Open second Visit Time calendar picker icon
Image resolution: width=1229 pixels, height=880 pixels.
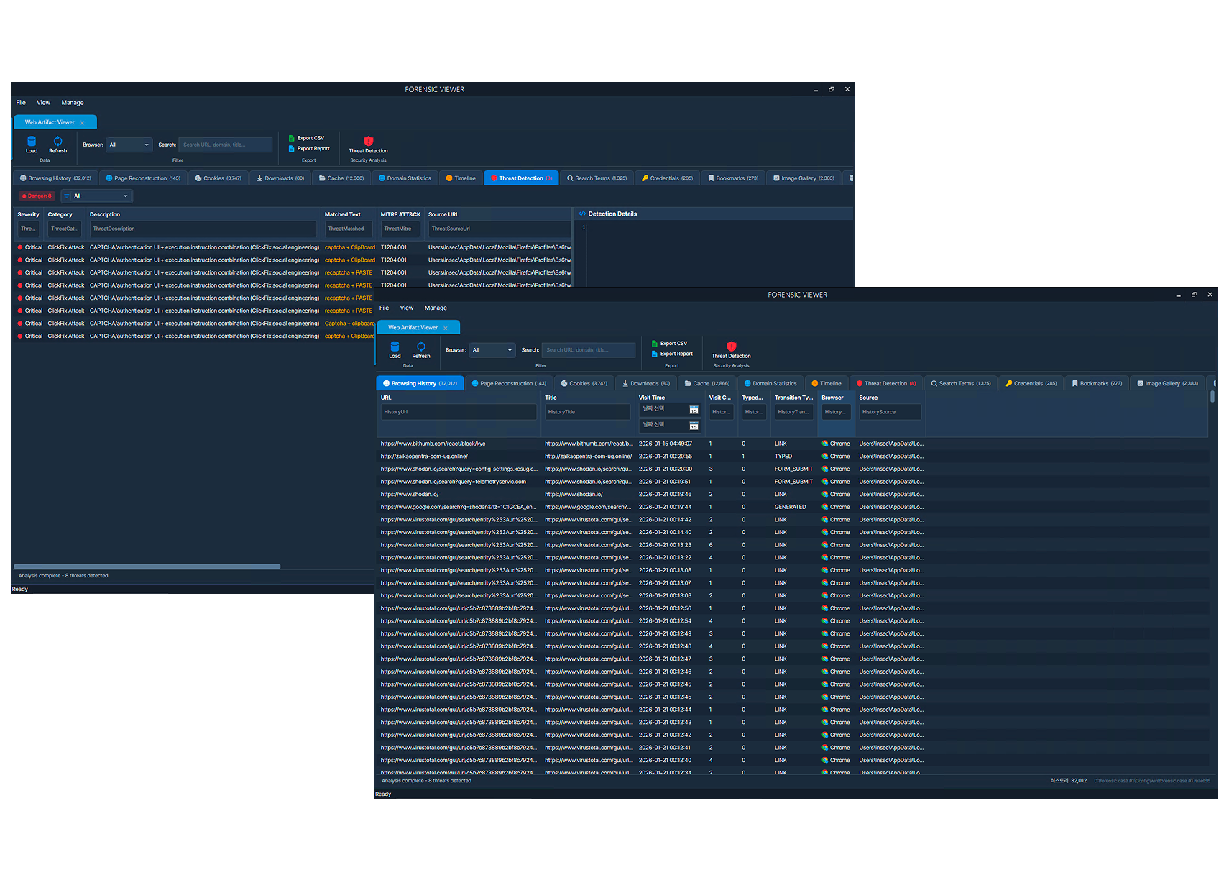point(694,426)
